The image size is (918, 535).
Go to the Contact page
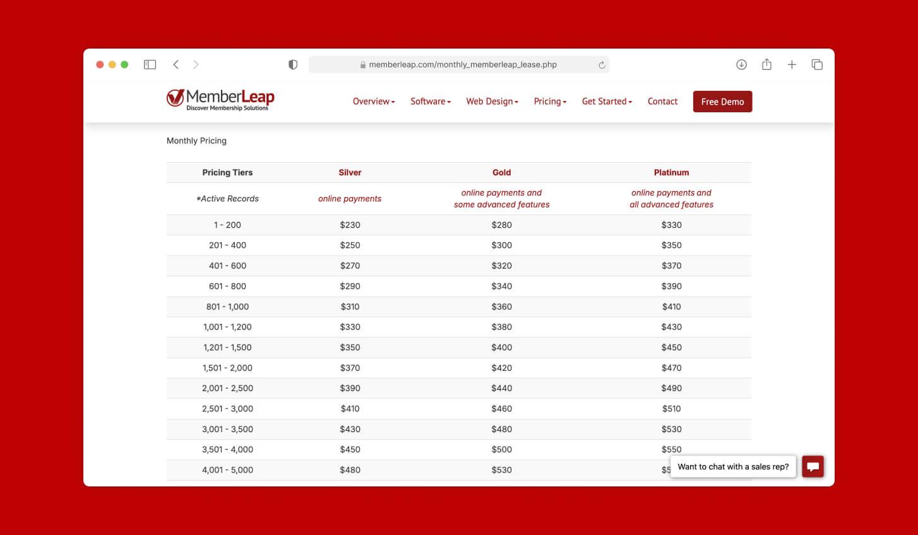[662, 102]
